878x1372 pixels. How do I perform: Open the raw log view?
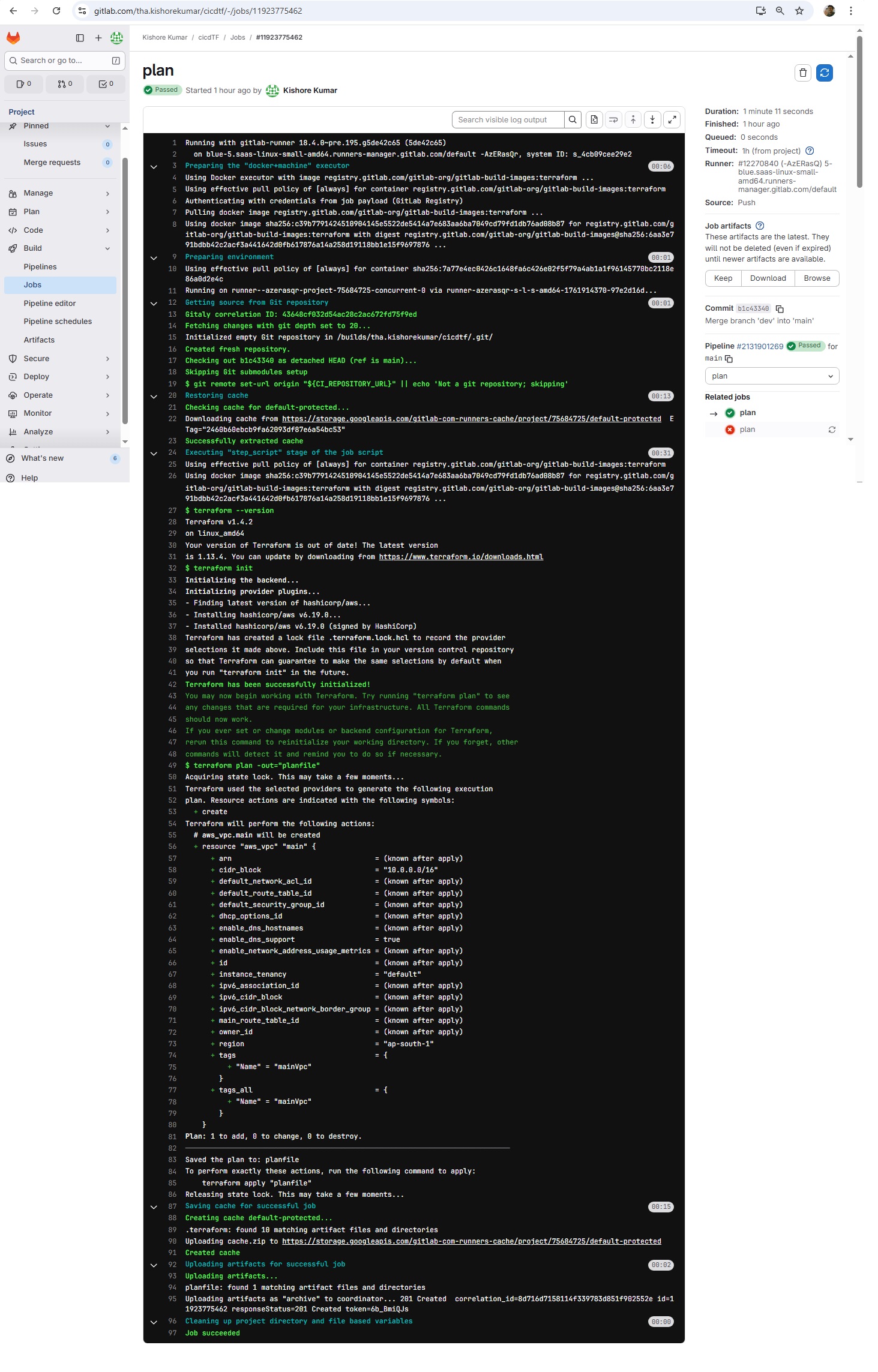(x=594, y=120)
